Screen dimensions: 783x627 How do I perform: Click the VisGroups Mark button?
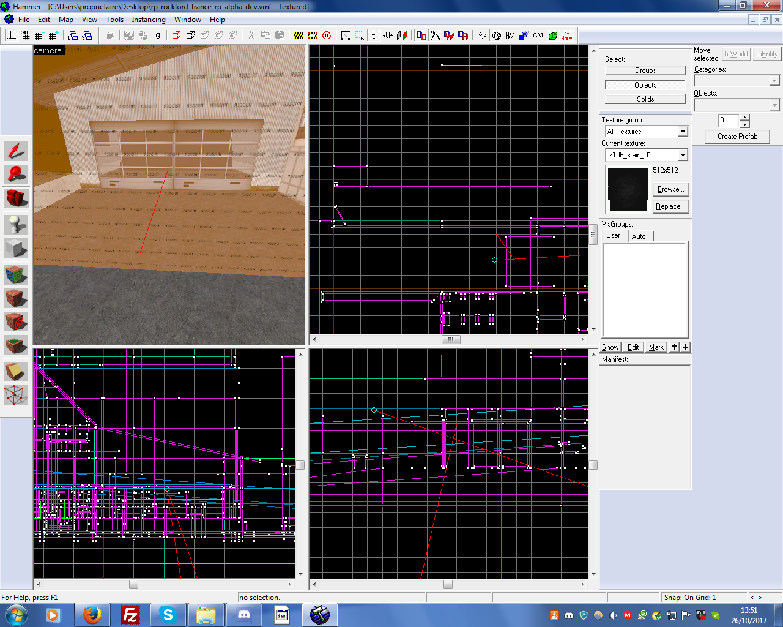(x=656, y=347)
